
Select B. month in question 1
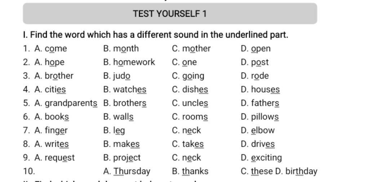[121, 49]
